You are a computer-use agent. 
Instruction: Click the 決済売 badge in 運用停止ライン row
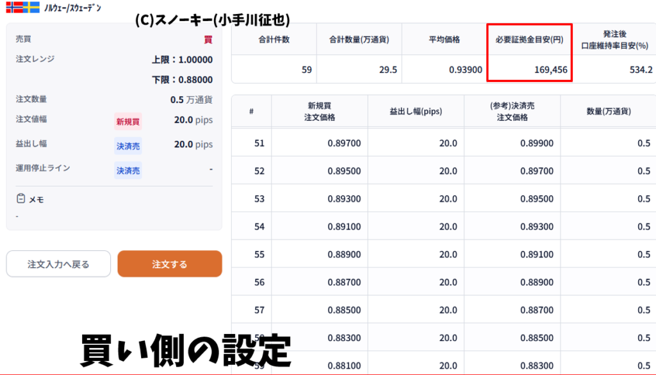tap(127, 171)
